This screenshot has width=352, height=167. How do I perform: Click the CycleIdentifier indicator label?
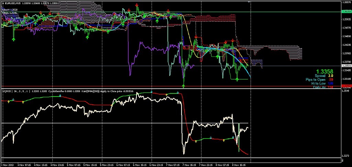click(56, 91)
